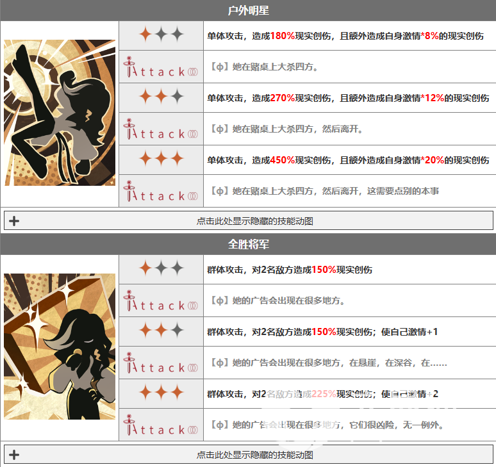Select the two-star icon in the 激情+1 row
The image size is (496, 467).
tap(161, 331)
